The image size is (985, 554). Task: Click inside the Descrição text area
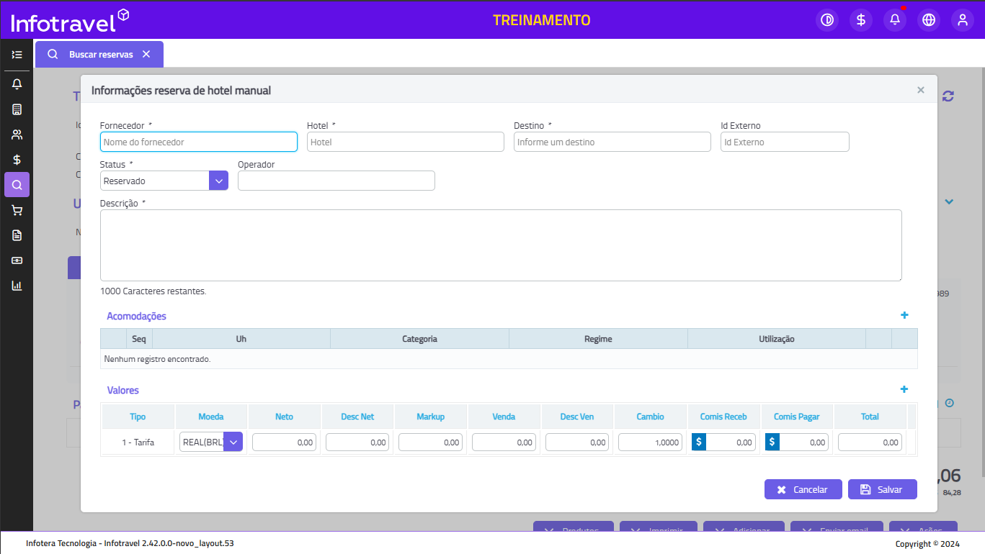click(x=500, y=245)
